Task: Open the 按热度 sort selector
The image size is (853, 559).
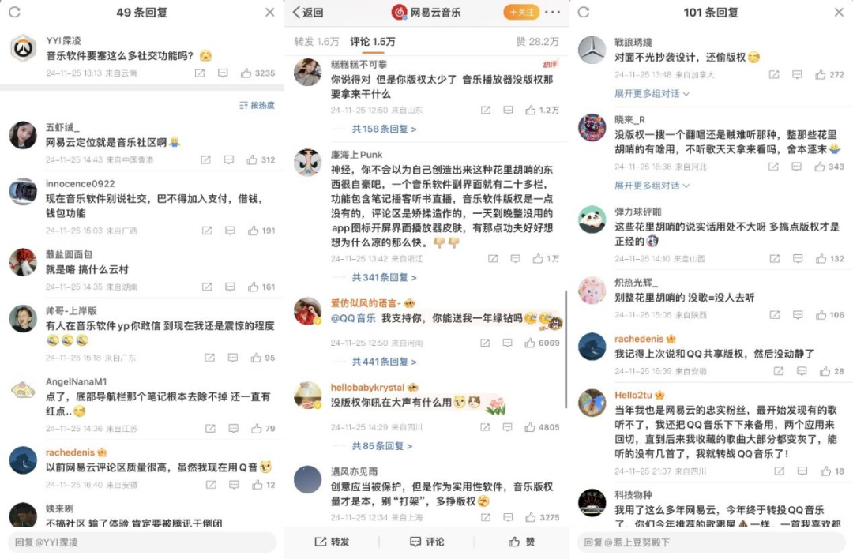Action: click(257, 105)
